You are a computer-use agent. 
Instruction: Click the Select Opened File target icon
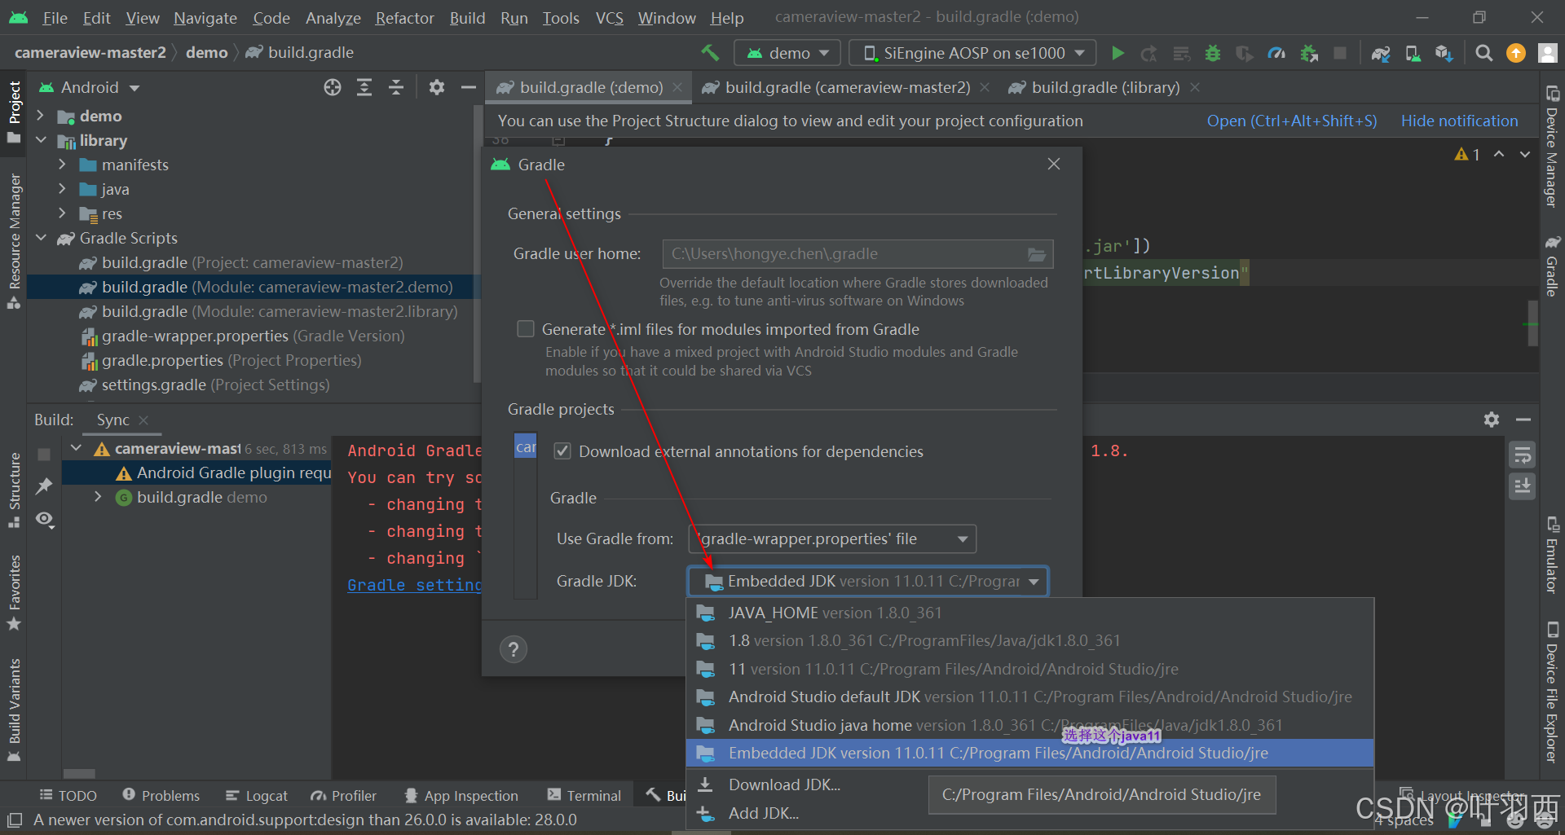tap(333, 87)
